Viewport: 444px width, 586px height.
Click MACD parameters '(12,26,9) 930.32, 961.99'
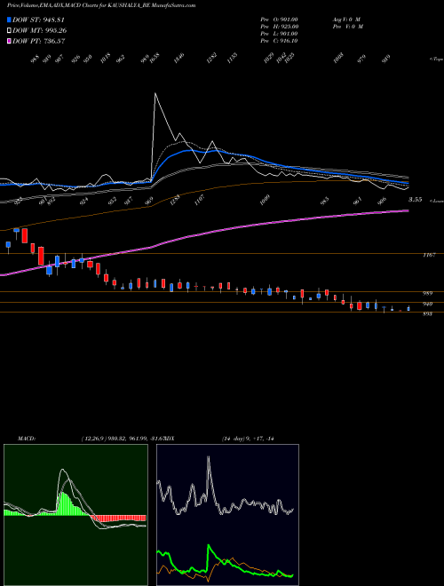[x=114, y=439]
